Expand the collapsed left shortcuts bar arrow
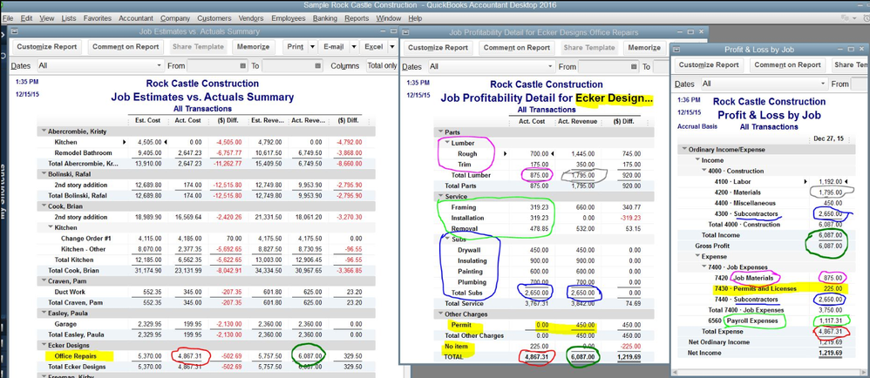 3,34
